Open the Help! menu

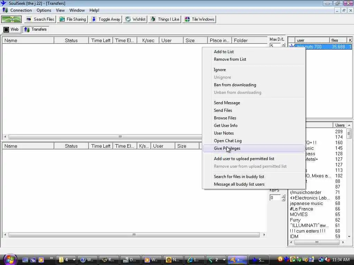point(94,10)
